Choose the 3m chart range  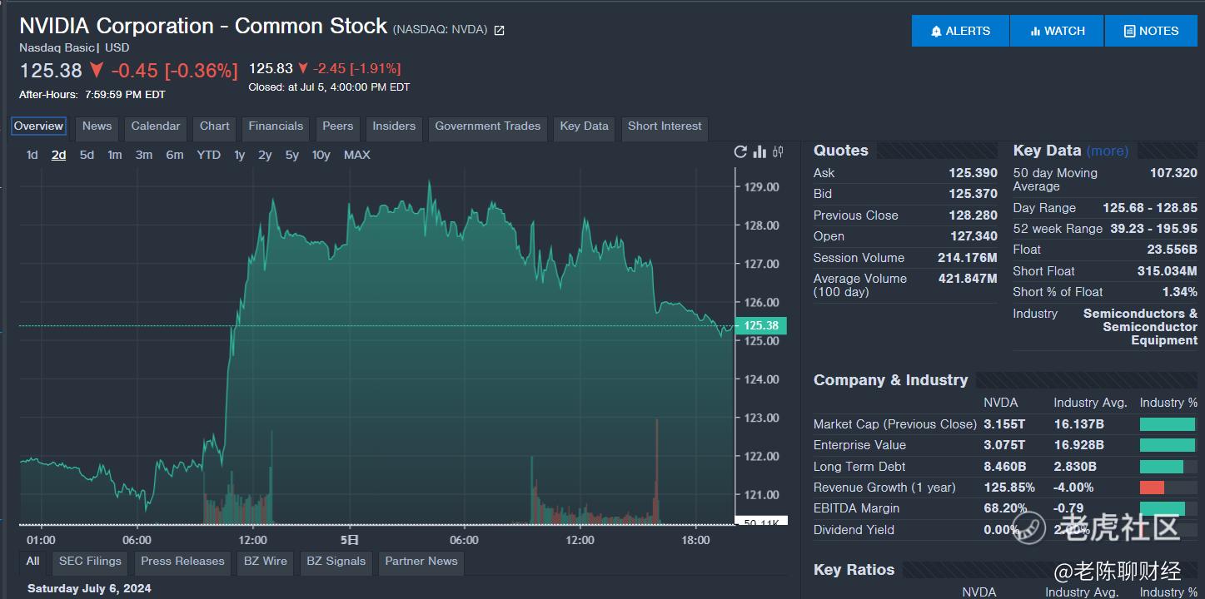tap(144, 155)
